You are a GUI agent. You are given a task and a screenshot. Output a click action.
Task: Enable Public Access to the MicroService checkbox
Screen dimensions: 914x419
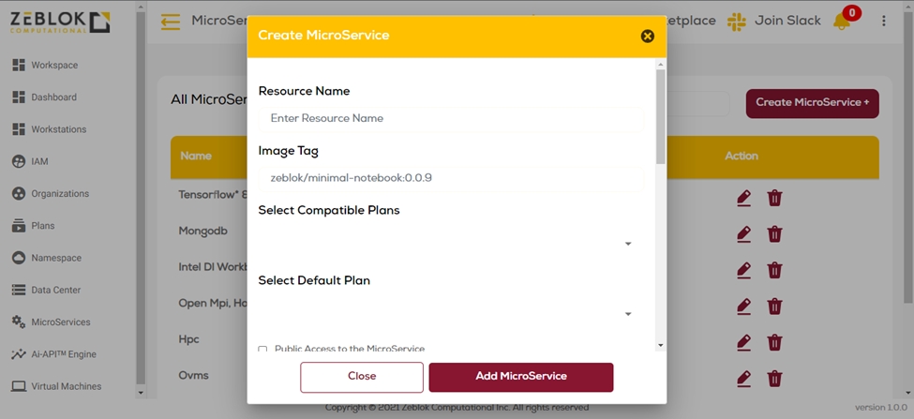(262, 350)
